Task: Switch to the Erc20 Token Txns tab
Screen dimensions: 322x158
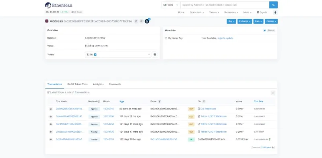Action: (x=77, y=84)
